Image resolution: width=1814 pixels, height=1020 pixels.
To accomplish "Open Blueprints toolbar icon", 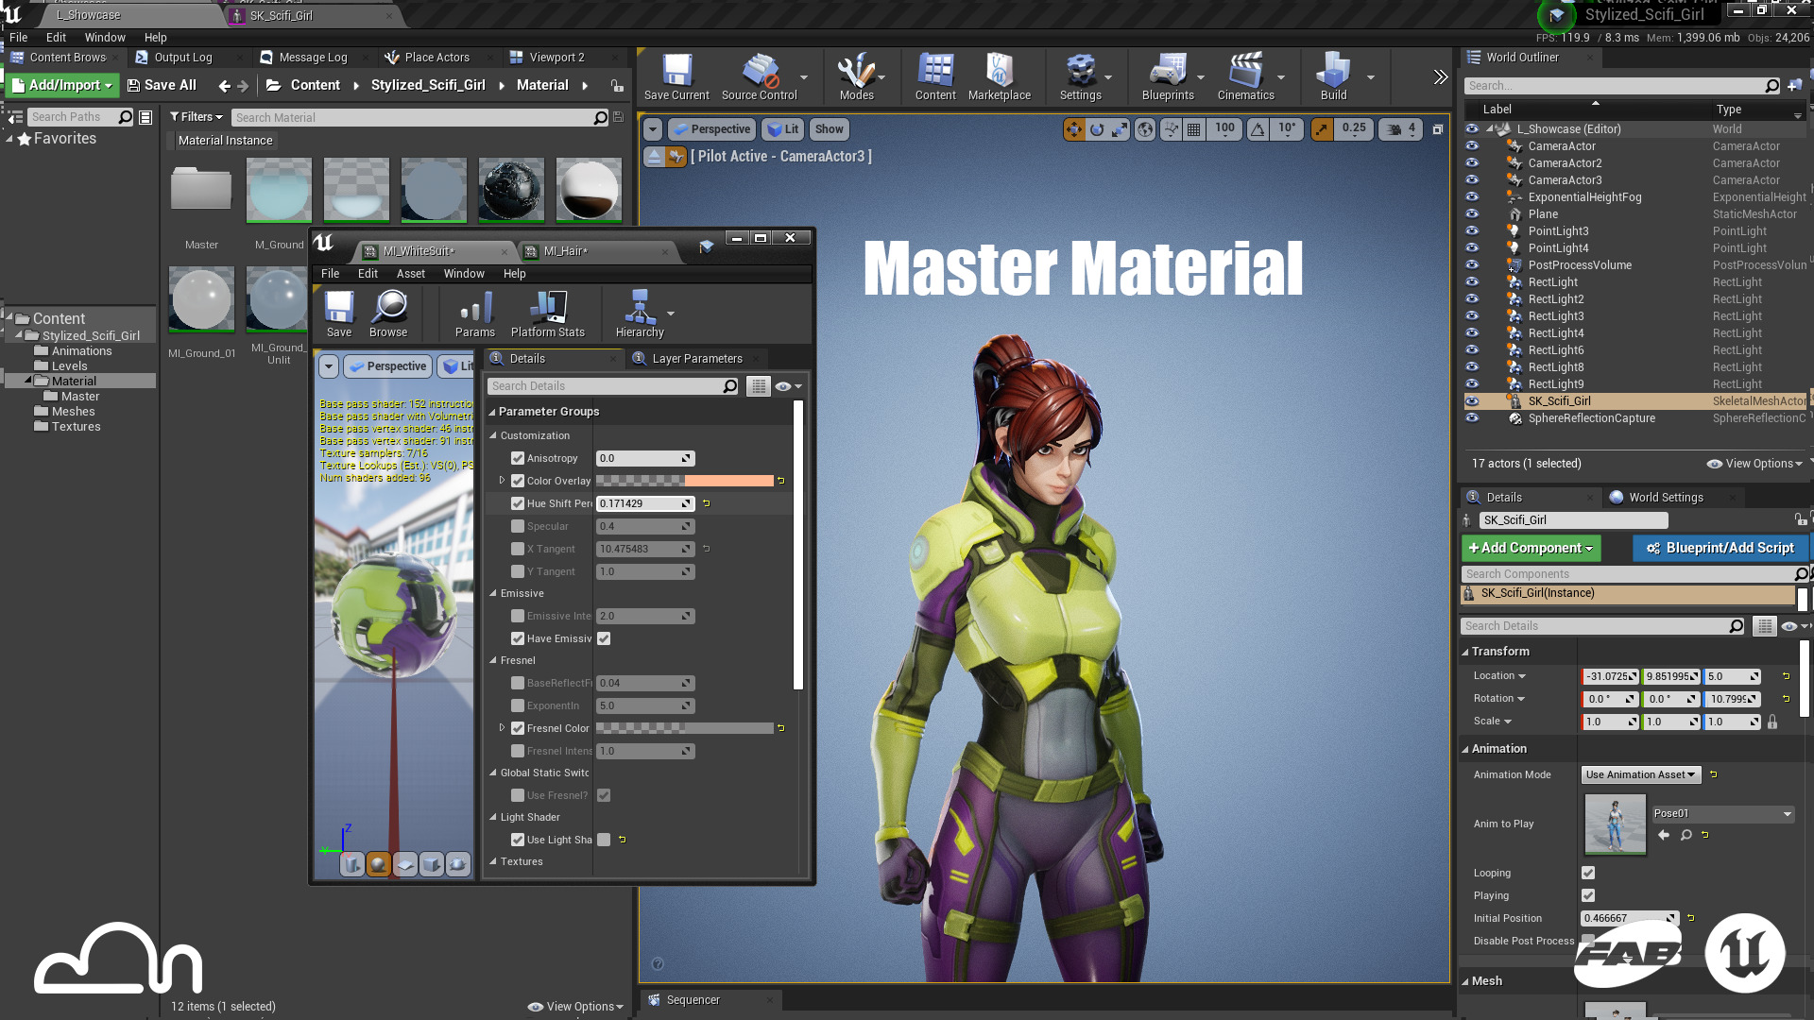I will click(x=1168, y=76).
